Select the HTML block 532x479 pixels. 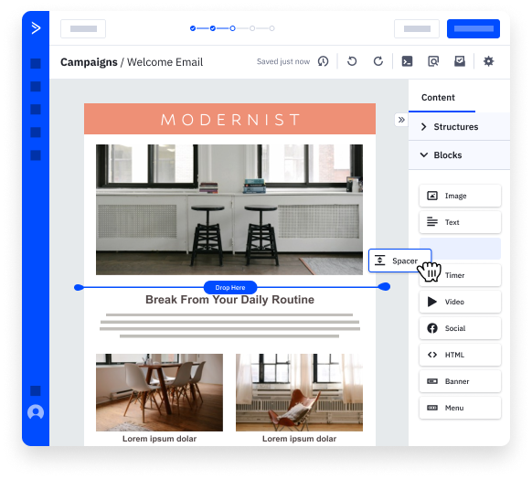460,355
